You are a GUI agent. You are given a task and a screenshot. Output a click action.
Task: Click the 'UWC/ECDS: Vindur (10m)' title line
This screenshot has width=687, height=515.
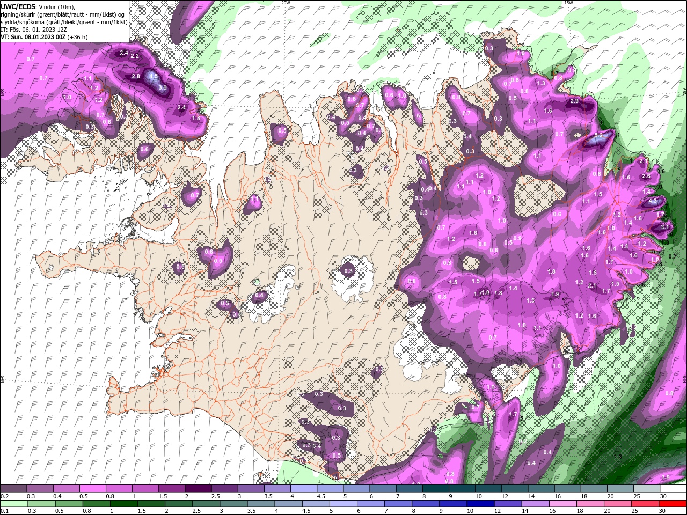pos(38,6)
